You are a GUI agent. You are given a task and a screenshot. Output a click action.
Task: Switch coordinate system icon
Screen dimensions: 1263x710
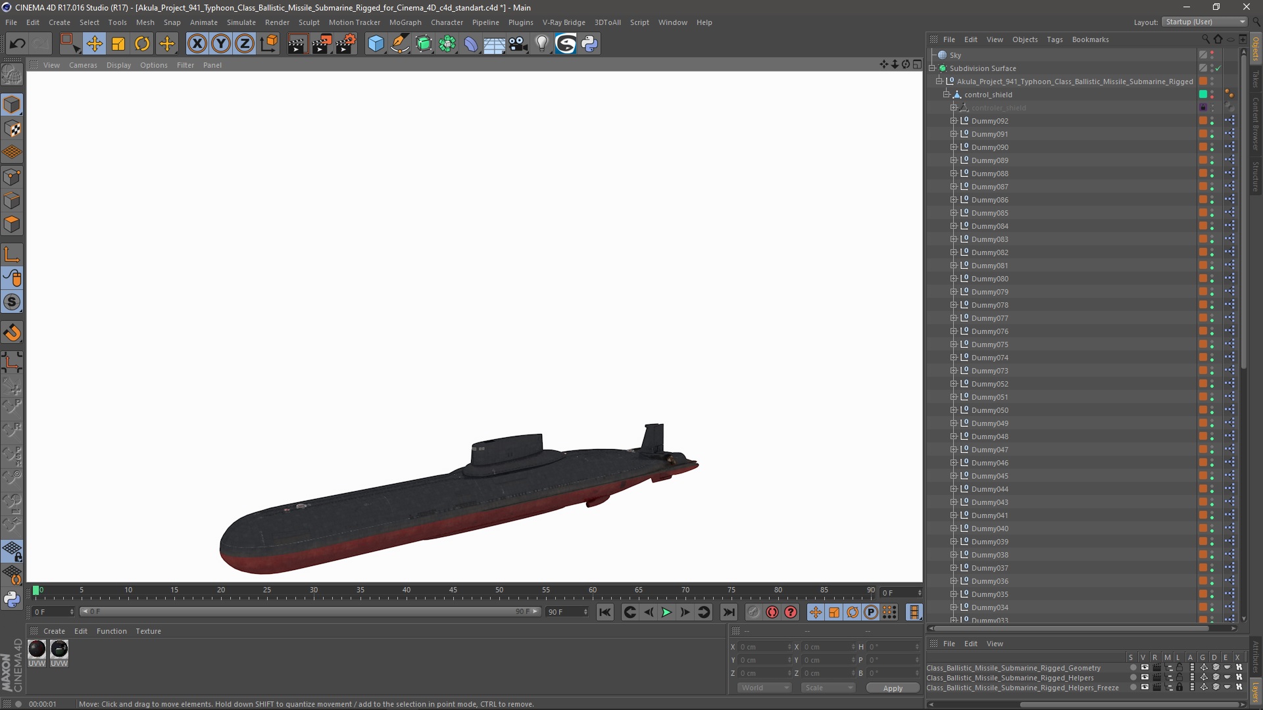coord(268,44)
